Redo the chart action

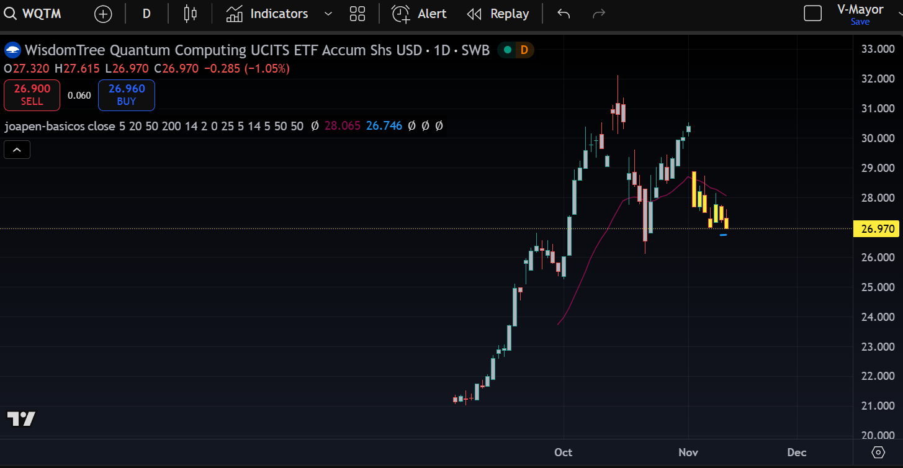(x=599, y=14)
